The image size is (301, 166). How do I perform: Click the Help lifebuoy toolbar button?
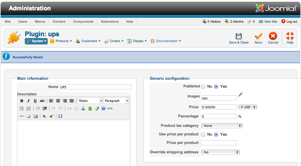pos(290,38)
